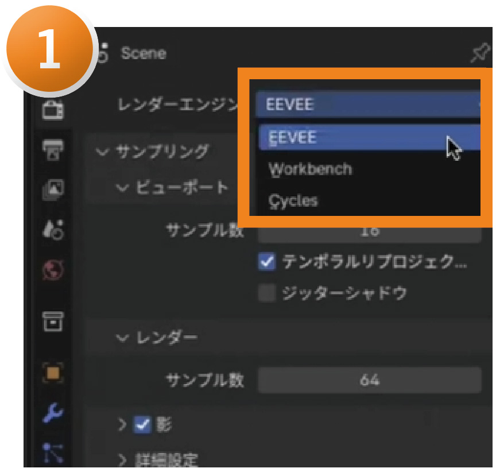Open the World properties globe icon

(x=53, y=269)
